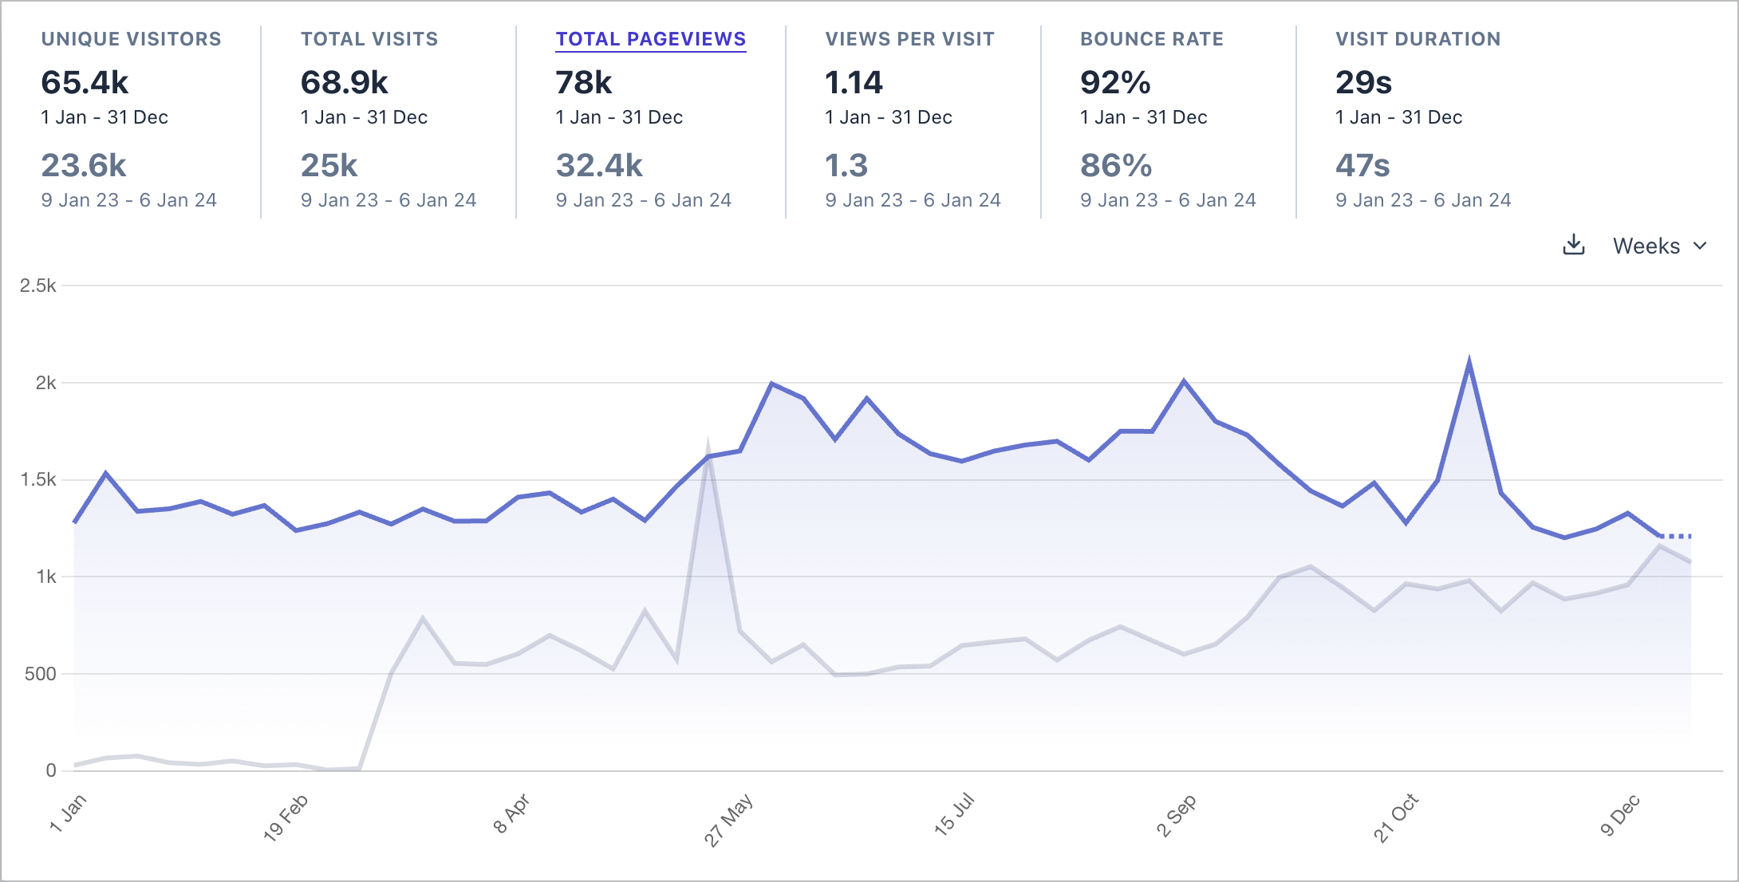The height and width of the screenshot is (882, 1739).
Task: Click the 92% bounce rate value
Action: tap(1114, 82)
